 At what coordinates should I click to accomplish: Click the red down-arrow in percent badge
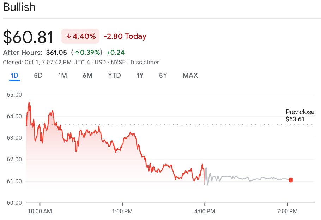pos(69,36)
